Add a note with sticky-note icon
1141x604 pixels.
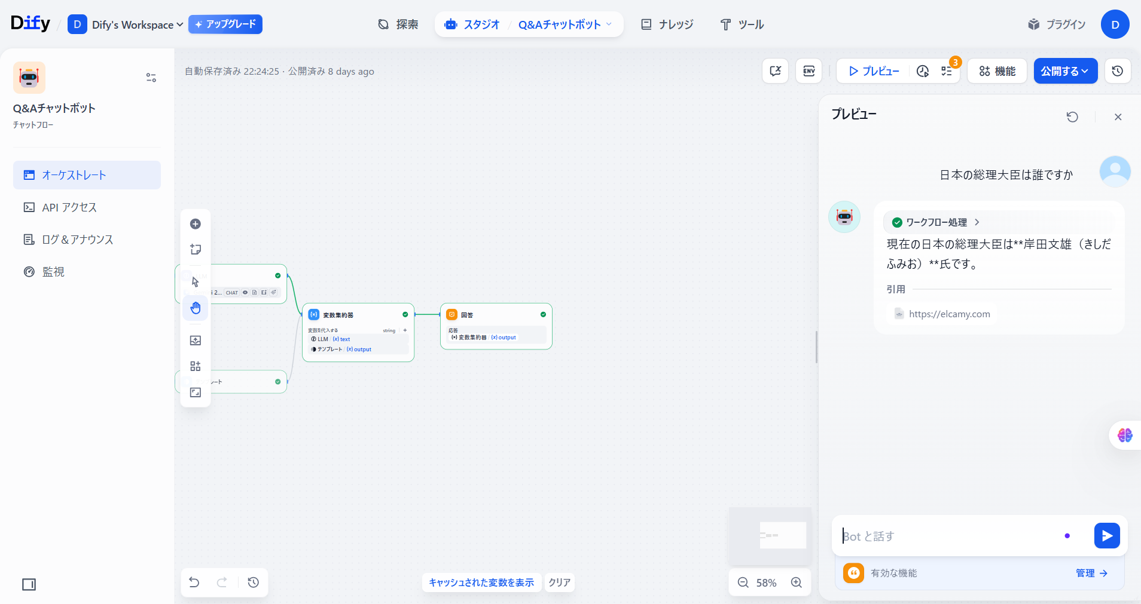coord(196,250)
